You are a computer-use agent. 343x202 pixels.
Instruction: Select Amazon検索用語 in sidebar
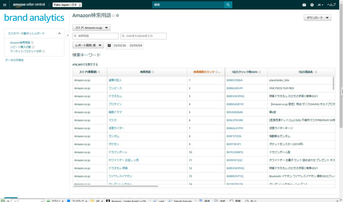[20, 43]
